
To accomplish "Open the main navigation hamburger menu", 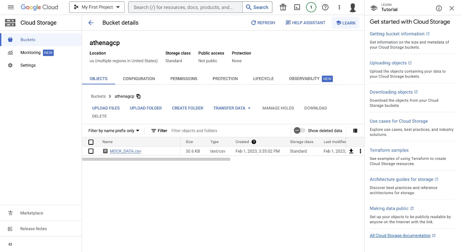I will click(x=10, y=7).
